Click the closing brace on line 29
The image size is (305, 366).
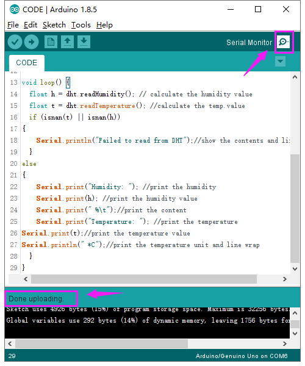click(x=23, y=268)
